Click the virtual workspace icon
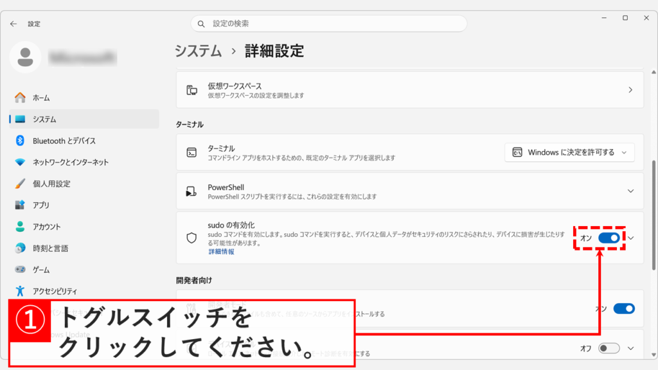The image size is (658, 370). pyautogui.click(x=191, y=90)
